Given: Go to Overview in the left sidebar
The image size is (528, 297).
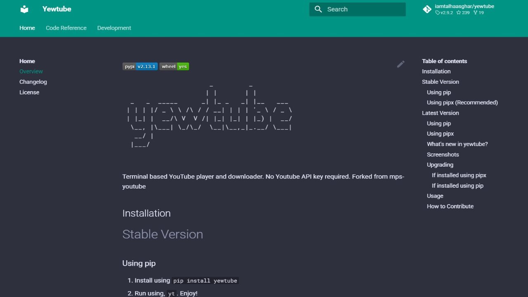Looking at the screenshot, I should coord(31,71).
